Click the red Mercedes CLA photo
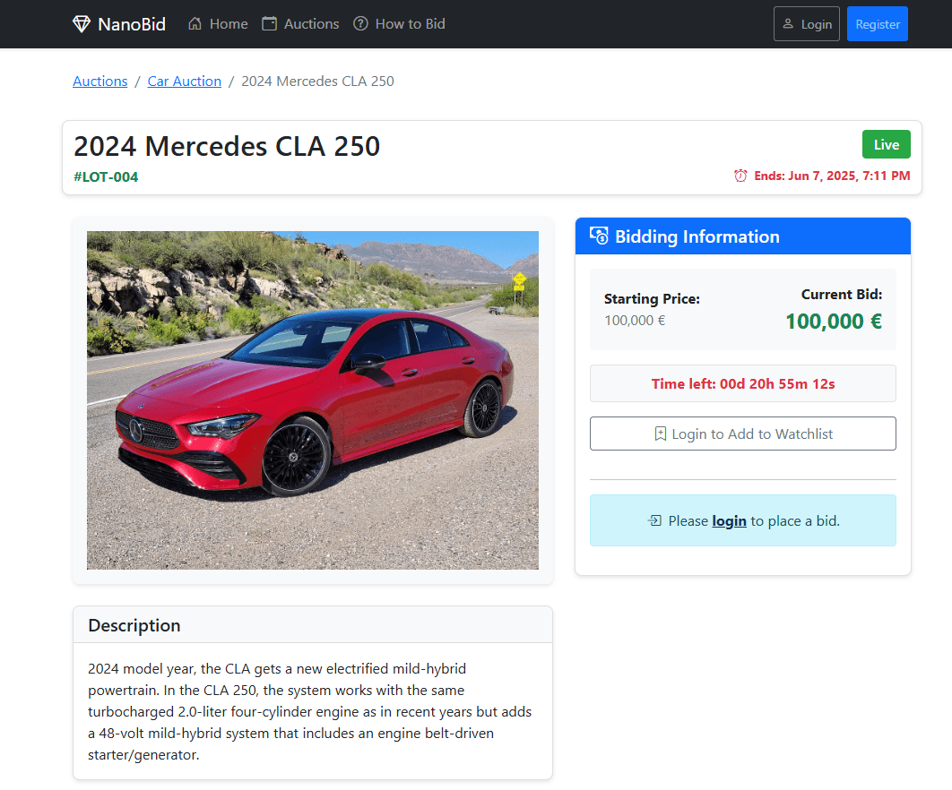 312,399
